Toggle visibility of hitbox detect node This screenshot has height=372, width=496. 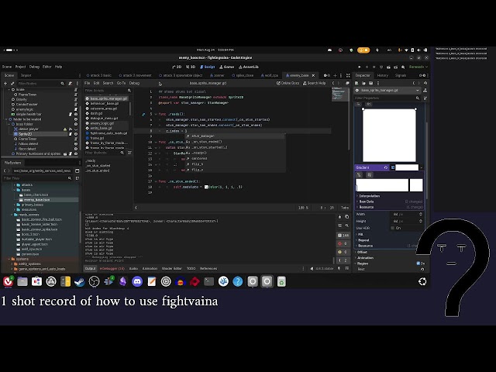point(76,144)
